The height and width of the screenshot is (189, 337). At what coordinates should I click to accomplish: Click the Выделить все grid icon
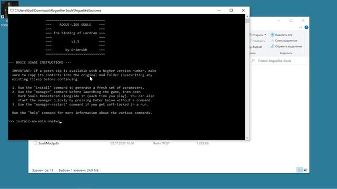[272, 35]
